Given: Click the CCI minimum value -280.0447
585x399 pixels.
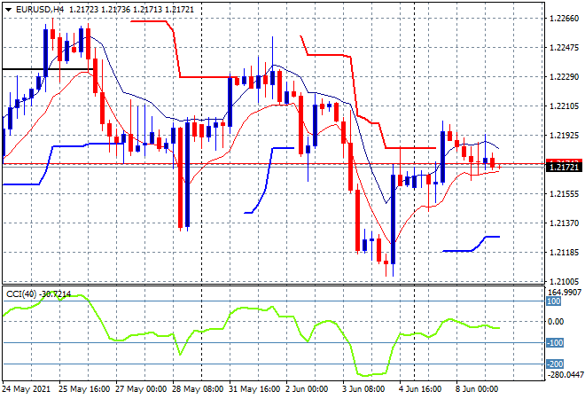Looking at the screenshot, I should (x=565, y=374).
